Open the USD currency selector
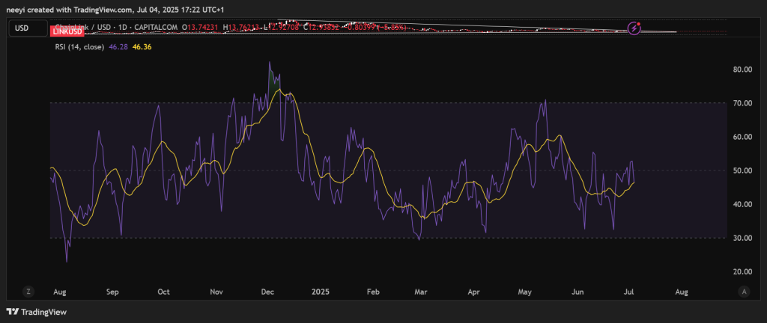Screen dimensions: 767x323 28,28
